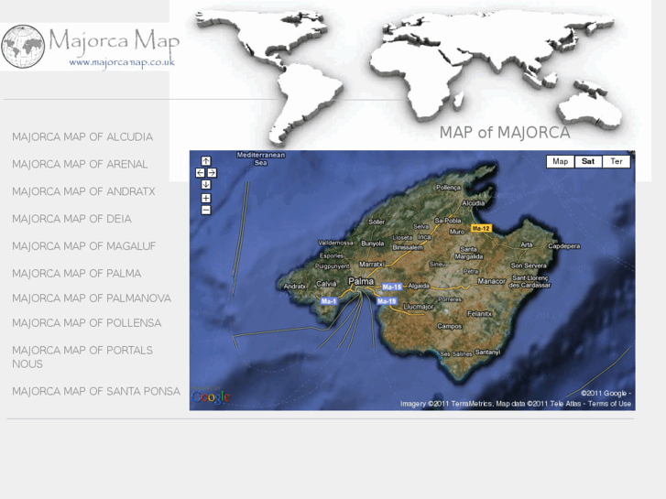Zoom in using the plus button

click(x=206, y=199)
